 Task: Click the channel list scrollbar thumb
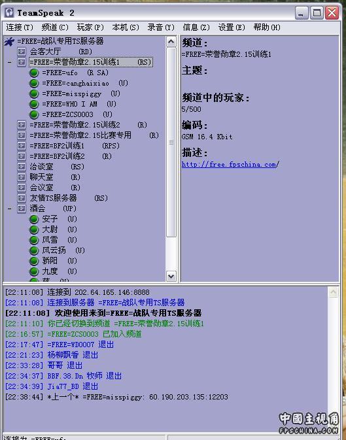click(x=171, y=143)
